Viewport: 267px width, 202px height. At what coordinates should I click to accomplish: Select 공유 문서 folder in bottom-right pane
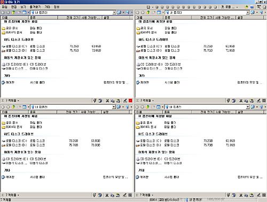pyautogui.click(x=144, y=122)
